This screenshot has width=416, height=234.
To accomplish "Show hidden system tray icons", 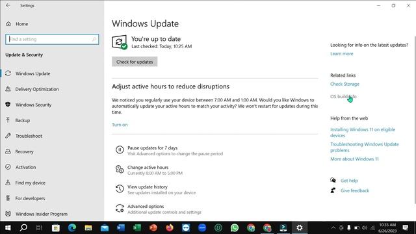I will coord(333,227).
